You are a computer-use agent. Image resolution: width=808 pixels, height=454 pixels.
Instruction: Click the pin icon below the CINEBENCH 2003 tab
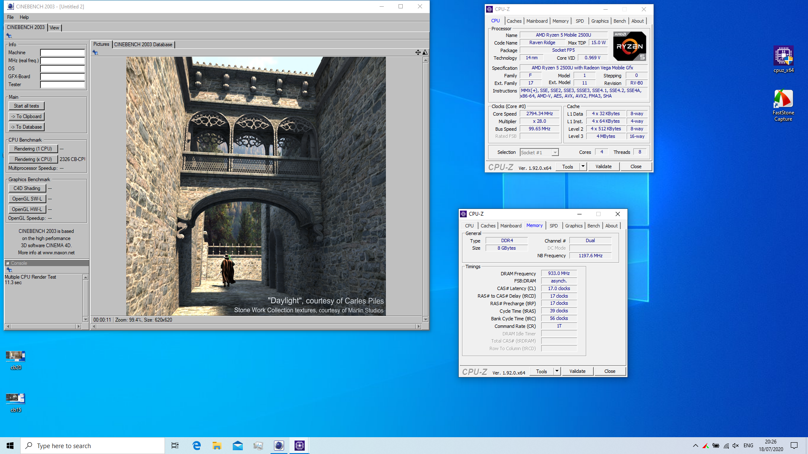coord(9,36)
